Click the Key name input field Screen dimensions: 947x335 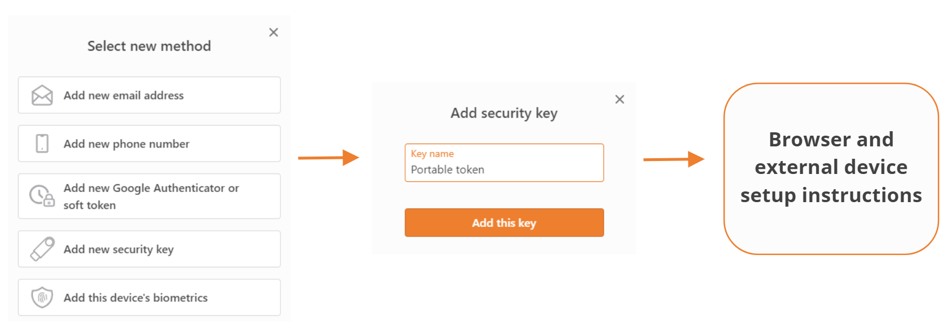tap(504, 169)
